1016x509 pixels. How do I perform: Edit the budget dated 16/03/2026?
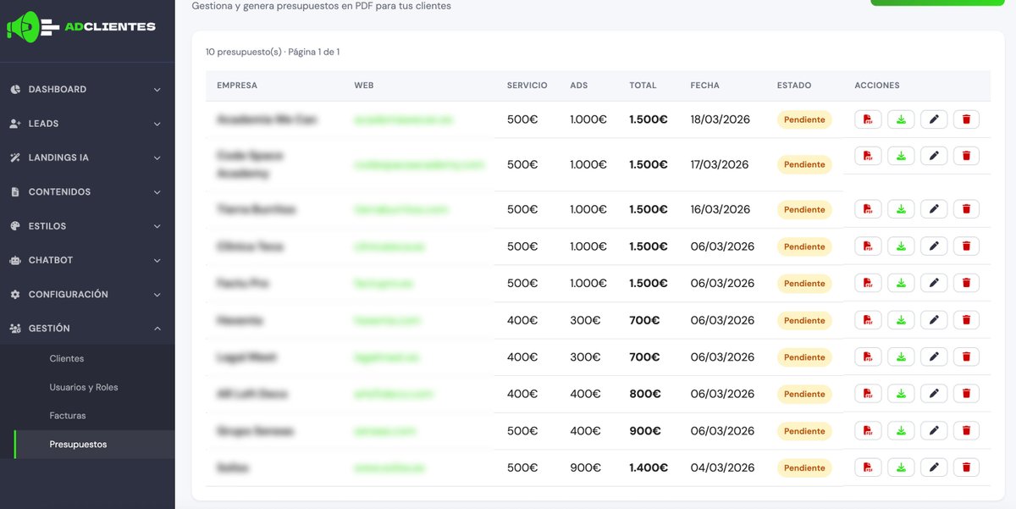934,209
